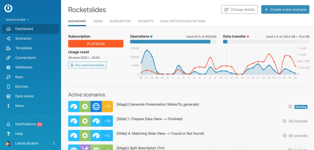The height and width of the screenshot is (150, 314).
Task: Open the Prepare Data scenario
Action: coord(149,119)
